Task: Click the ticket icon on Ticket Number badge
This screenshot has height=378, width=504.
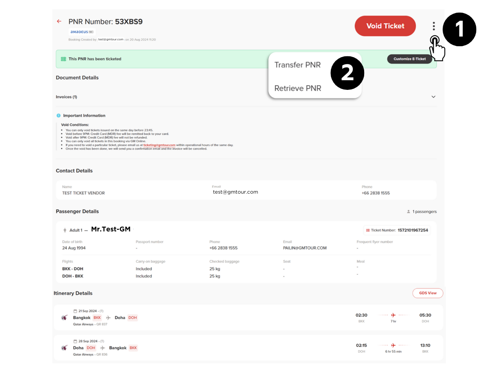Action: click(x=369, y=230)
